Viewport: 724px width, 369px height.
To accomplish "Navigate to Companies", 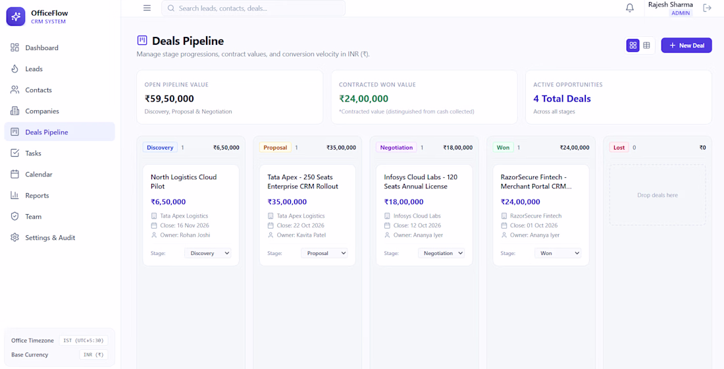I will pos(59,111).
